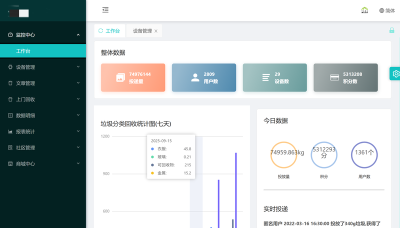Click the 报表统计 chart icon

click(10, 131)
